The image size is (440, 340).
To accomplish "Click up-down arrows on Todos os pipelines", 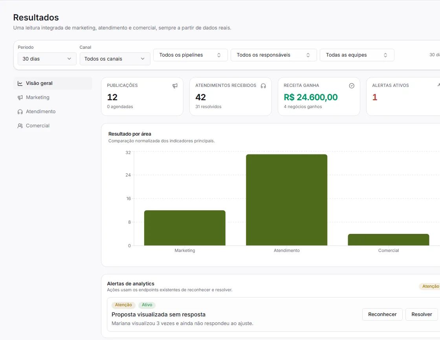I will click(x=219, y=55).
